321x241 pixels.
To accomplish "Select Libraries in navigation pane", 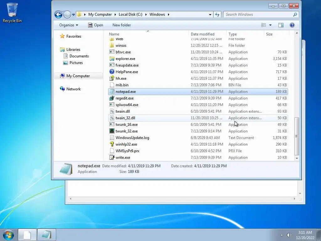I will click(70, 49).
